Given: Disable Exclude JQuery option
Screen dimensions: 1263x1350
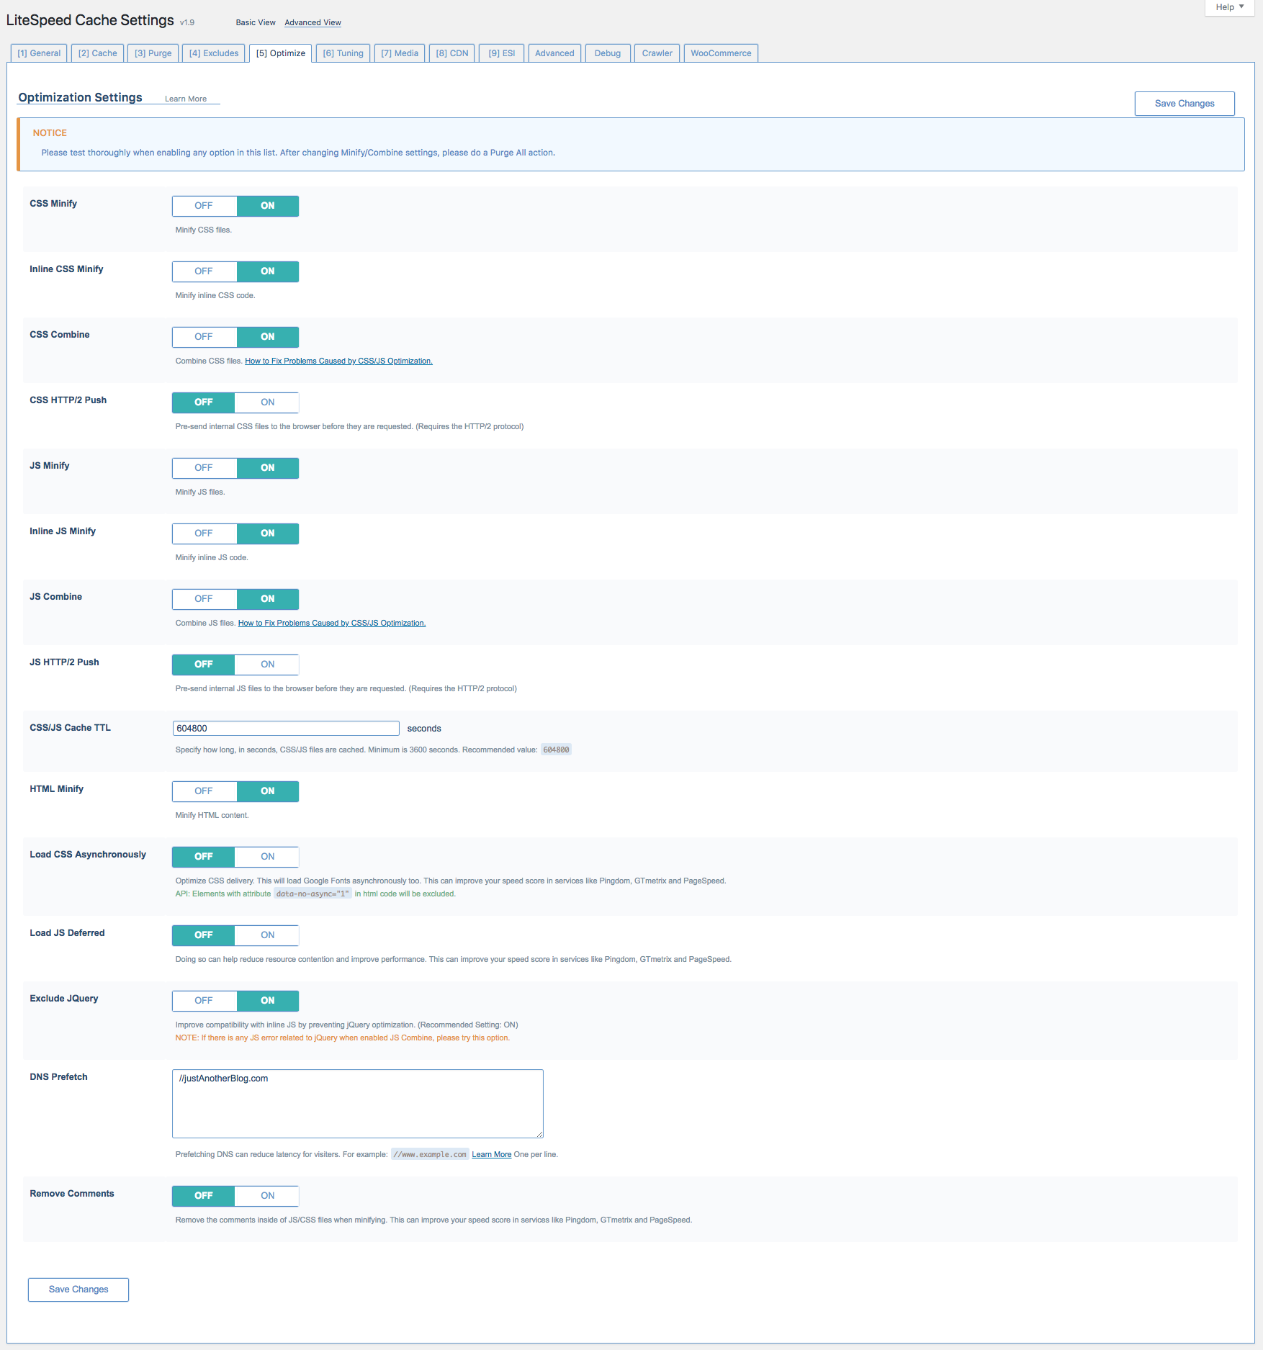Looking at the screenshot, I should (x=204, y=1001).
